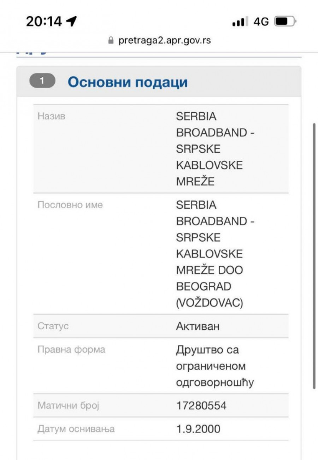
Task: Click the Правна форма row label
Action: [x=71, y=350]
